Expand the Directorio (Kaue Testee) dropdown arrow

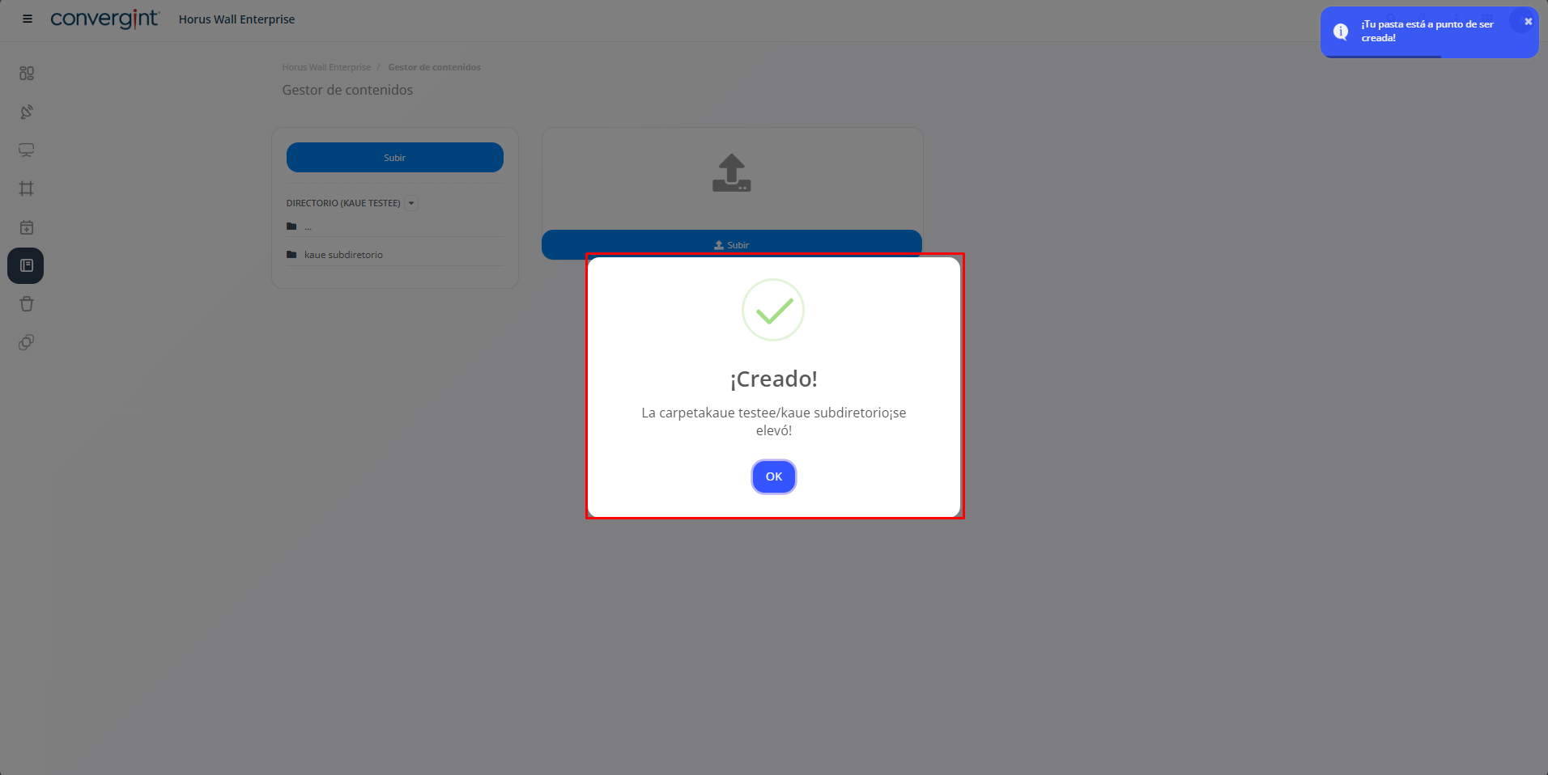(x=411, y=203)
